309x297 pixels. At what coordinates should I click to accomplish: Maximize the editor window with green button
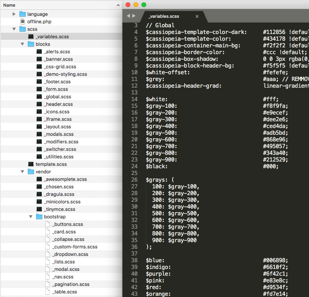click(144, 5)
